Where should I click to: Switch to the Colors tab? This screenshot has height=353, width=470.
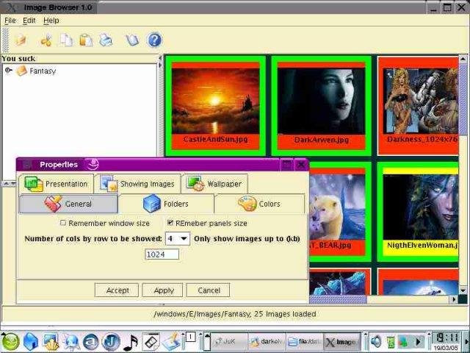point(259,204)
